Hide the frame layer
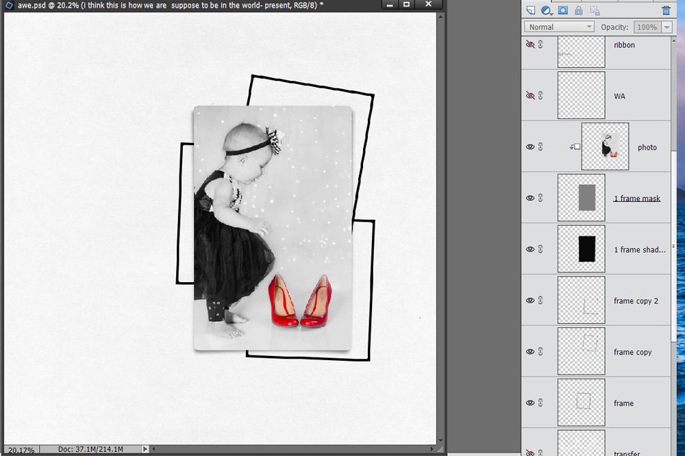This screenshot has height=456, width=685. (530, 403)
